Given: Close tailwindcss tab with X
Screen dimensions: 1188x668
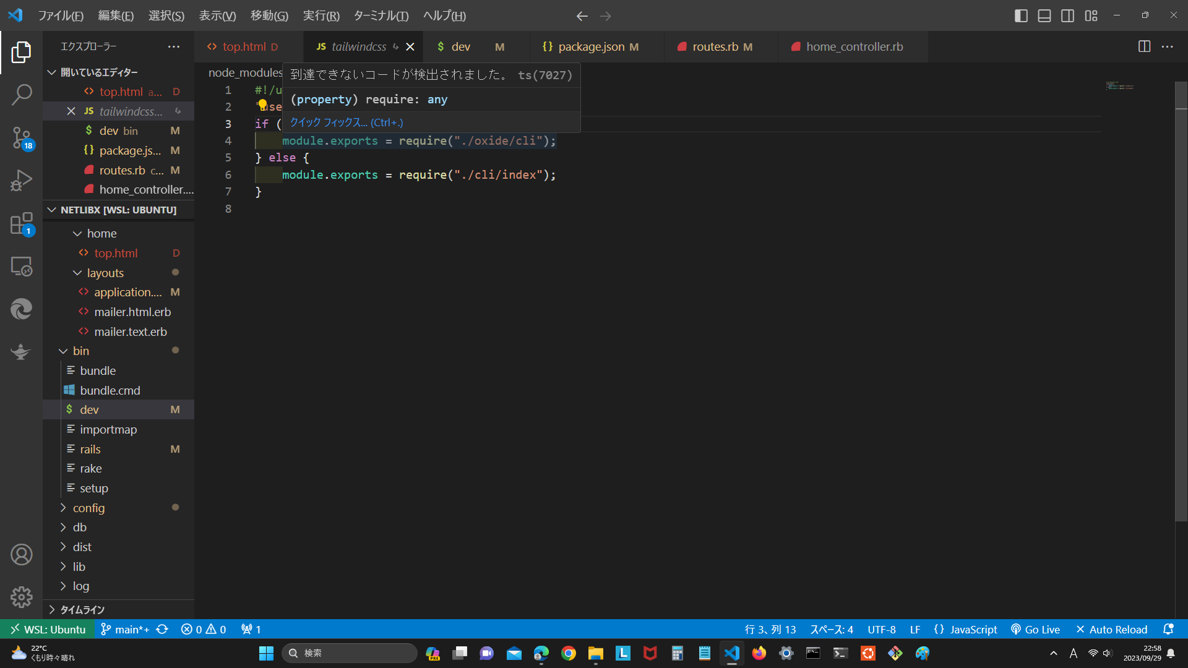Looking at the screenshot, I should [410, 46].
